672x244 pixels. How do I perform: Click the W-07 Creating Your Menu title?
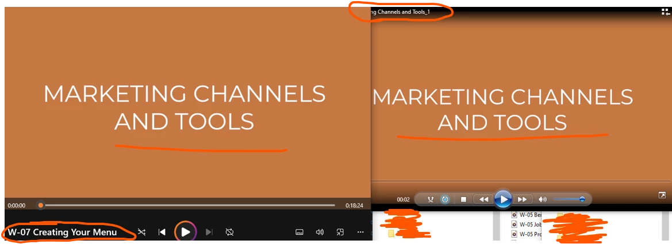tap(62, 233)
